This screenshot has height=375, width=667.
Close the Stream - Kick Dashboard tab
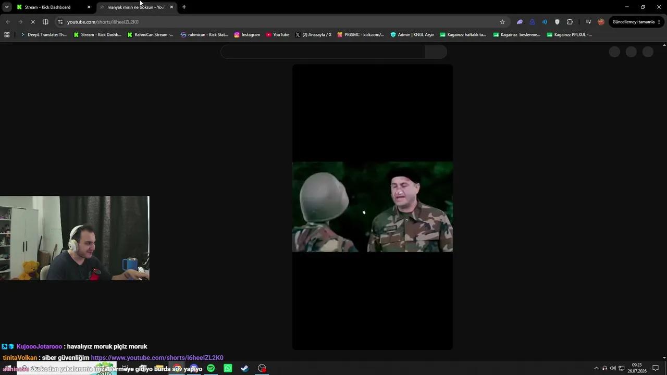pyautogui.click(x=89, y=7)
